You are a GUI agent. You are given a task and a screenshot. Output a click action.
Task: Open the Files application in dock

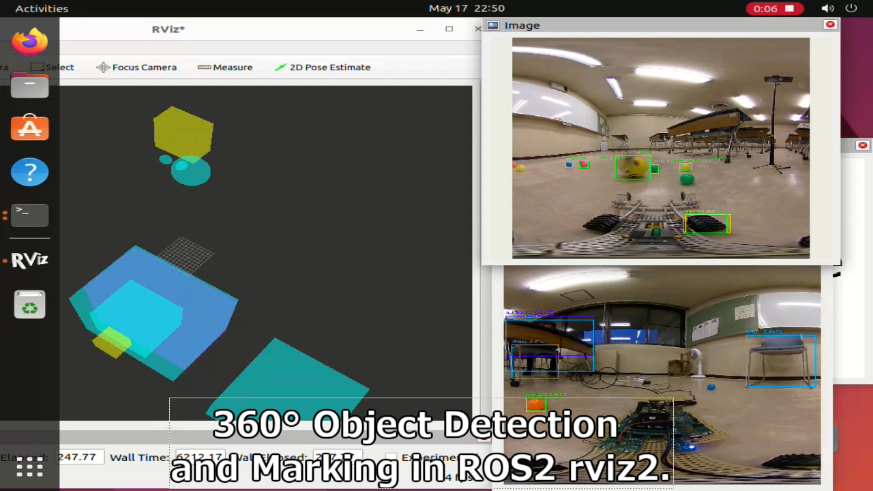tap(29, 86)
